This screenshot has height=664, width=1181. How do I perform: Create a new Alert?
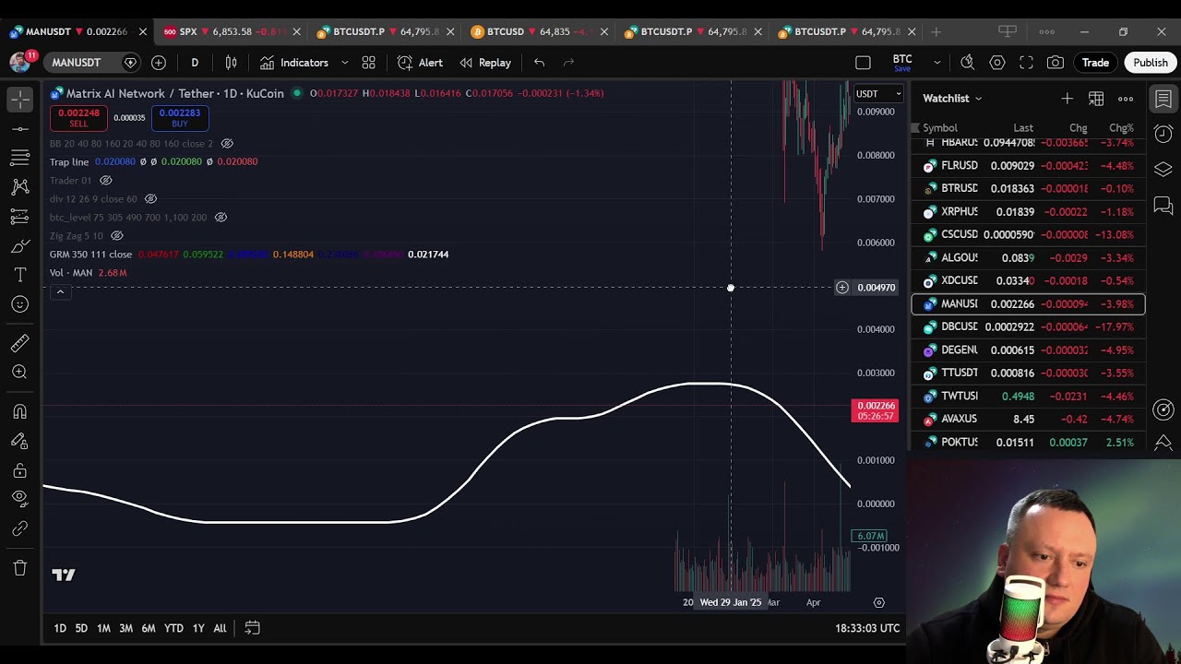point(421,63)
